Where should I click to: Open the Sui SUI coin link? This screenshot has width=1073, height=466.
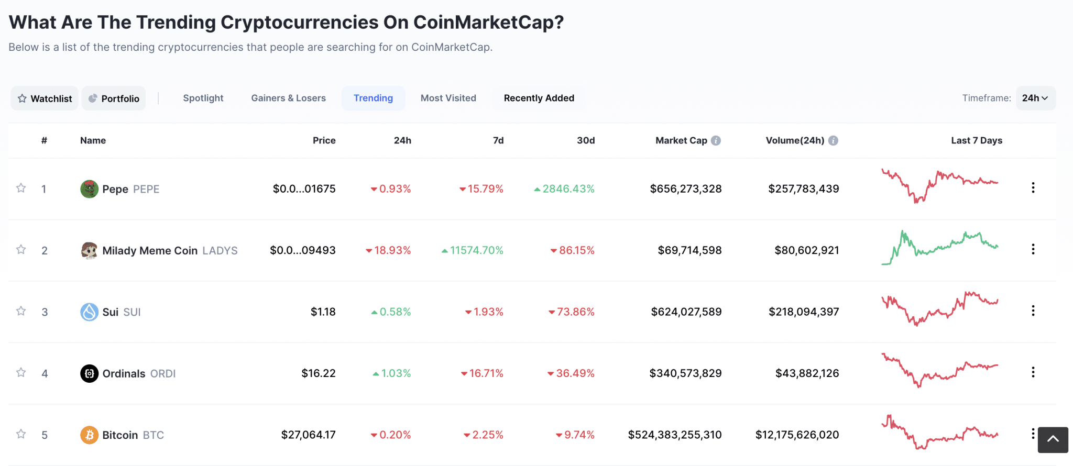(122, 312)
